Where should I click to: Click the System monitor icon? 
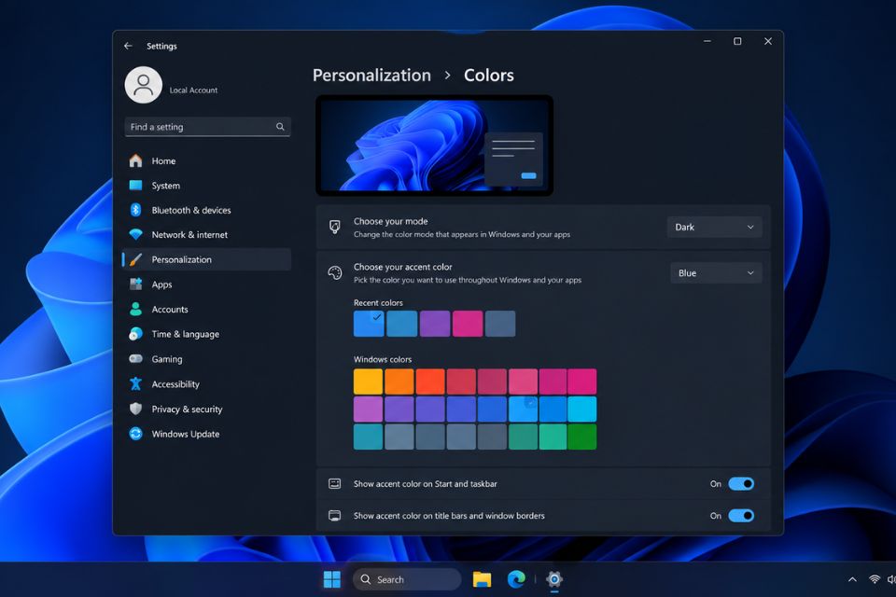[x=135, y=185]
